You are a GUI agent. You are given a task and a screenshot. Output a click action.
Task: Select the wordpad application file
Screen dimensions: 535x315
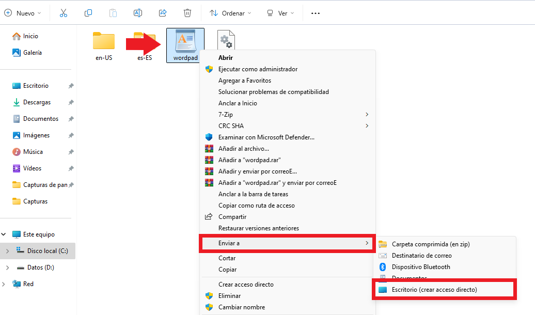185,45
